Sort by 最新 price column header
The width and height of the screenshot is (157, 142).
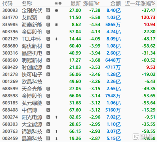[x=76, y=4]
